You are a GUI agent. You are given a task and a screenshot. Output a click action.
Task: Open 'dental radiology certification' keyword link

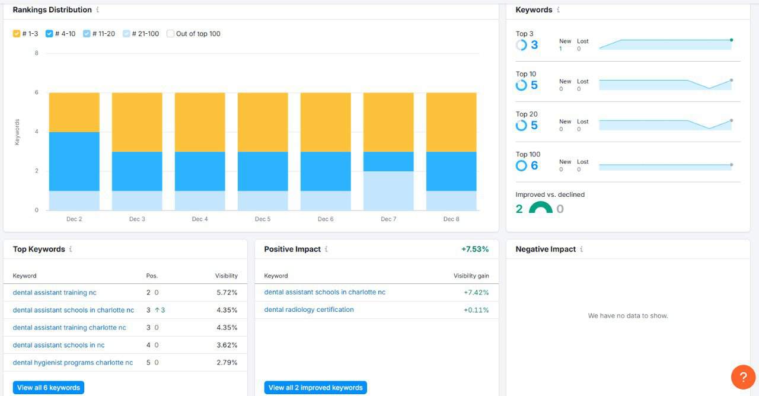(309, 310)
